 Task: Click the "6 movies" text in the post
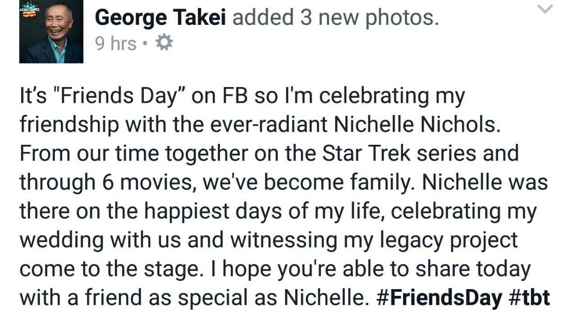click(x=146, y=182)
